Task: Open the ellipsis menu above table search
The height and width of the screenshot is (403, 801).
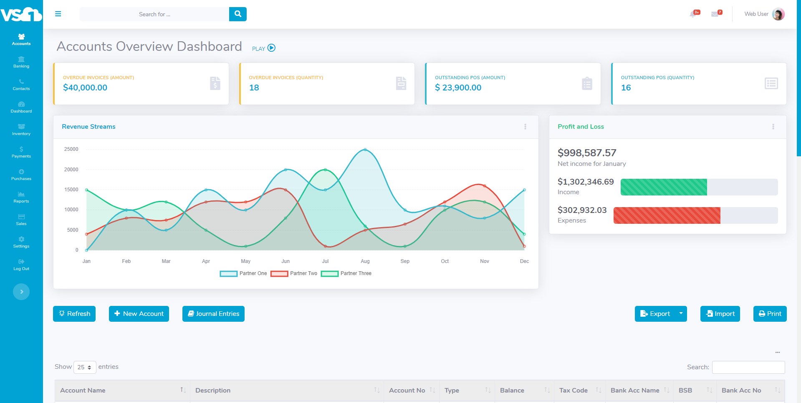Action: tap(778, 352)
